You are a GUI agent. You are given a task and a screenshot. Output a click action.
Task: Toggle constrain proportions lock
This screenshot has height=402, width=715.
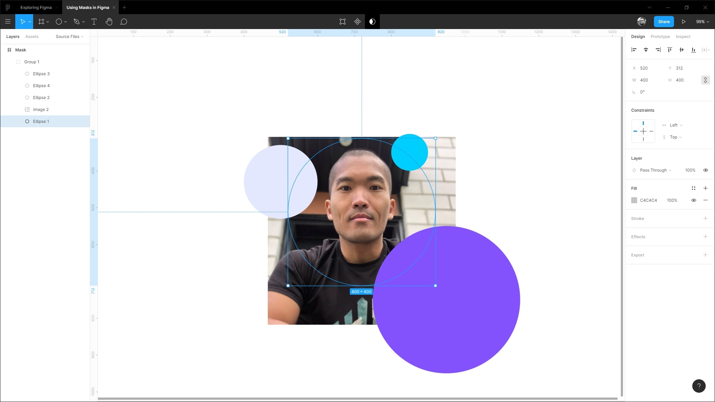[x=705, y=80]
